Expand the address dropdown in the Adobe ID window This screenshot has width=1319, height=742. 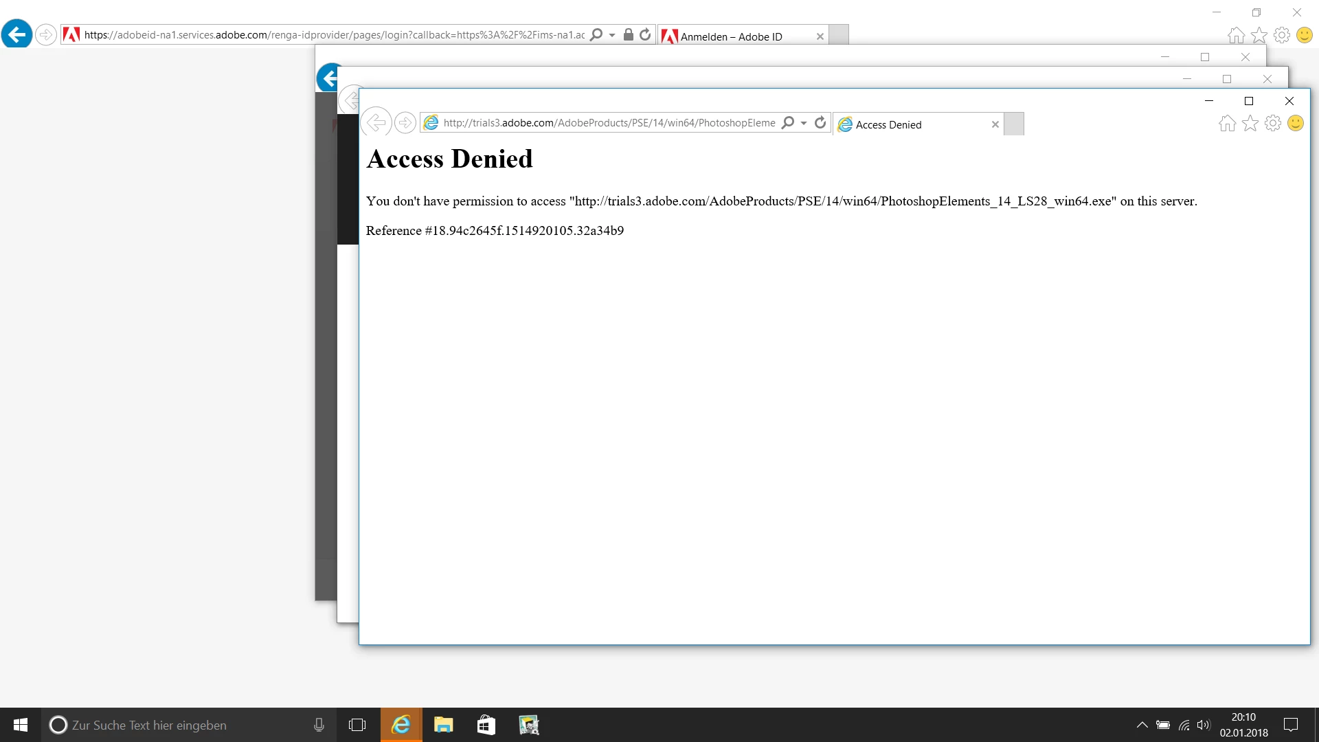click(612, 35)
